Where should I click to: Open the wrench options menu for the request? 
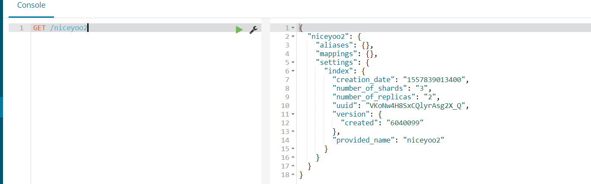click(254, 29)
